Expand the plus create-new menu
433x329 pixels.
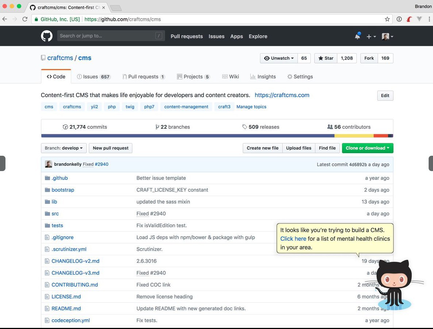coord(371,36)
